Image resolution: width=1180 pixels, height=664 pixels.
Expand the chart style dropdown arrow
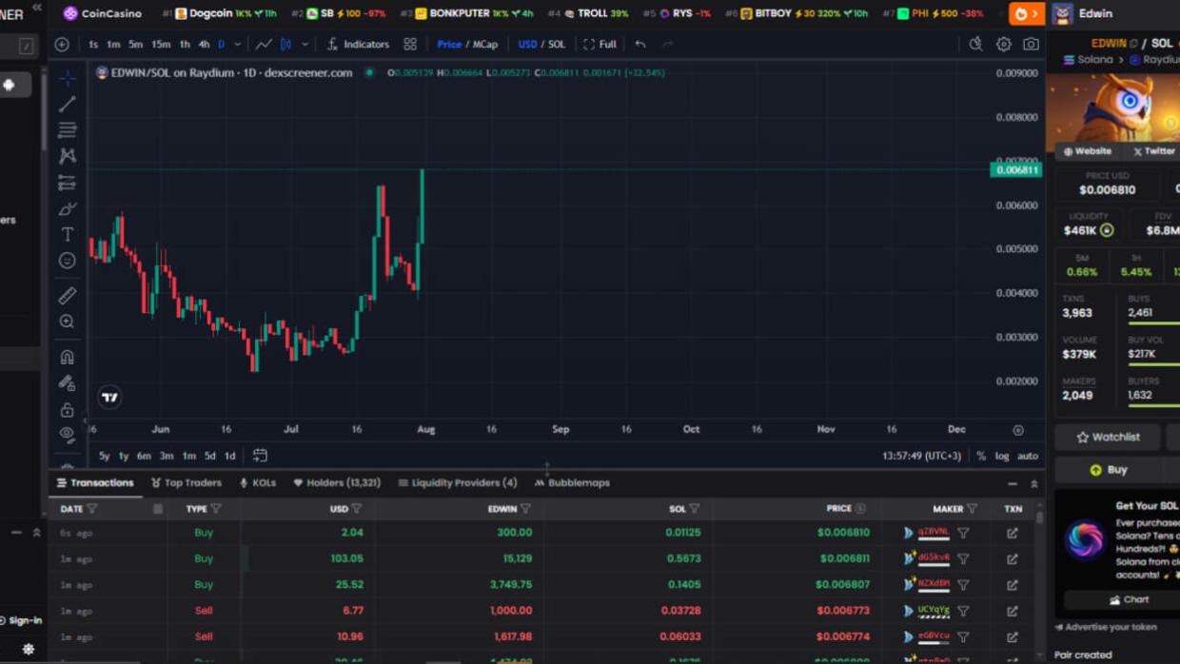tap(305, 44)
